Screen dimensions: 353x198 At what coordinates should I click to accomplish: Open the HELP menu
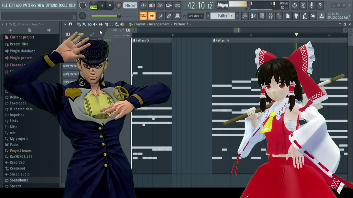click(x=72, y=5)
